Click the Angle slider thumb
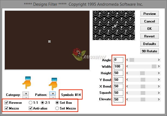The image size is (167, 116). [132, 60]
